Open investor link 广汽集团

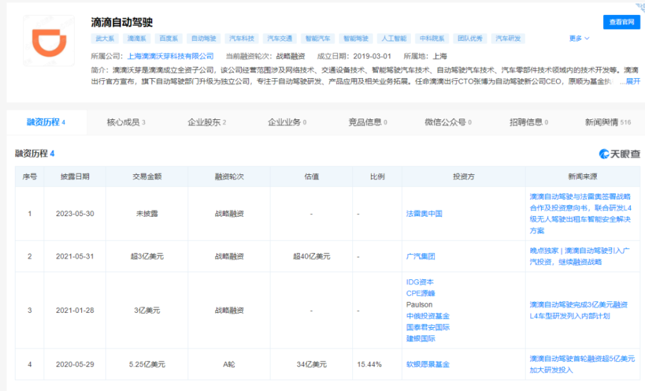click(421, 256)
